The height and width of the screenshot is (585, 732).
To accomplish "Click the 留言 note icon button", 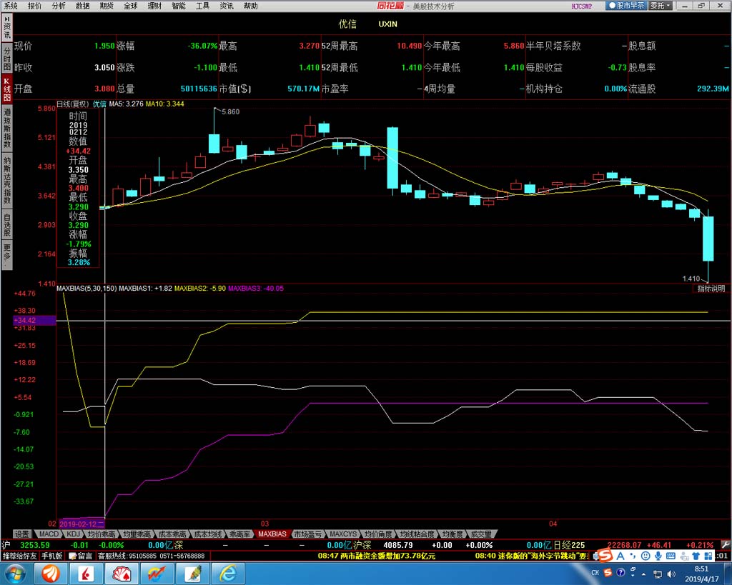I will click(80, 556).
